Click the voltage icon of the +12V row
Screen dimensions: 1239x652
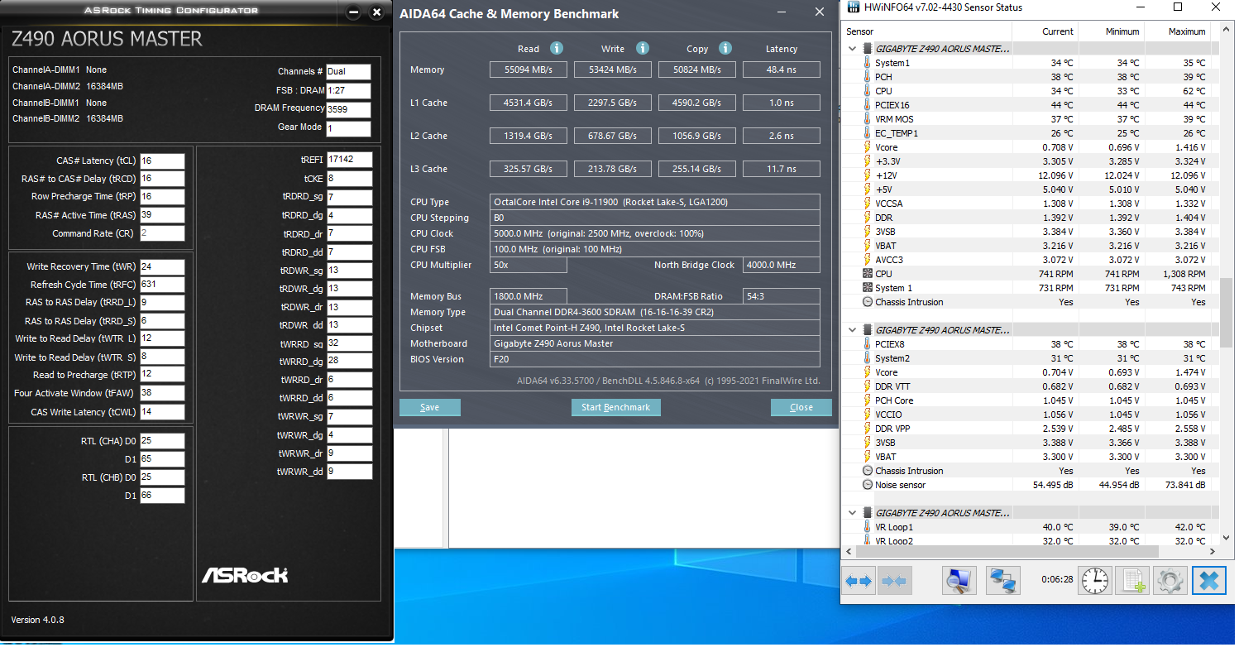(867, 175)
